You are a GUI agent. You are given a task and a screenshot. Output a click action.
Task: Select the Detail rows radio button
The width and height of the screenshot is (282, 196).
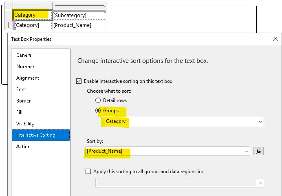tap(98, 100)
